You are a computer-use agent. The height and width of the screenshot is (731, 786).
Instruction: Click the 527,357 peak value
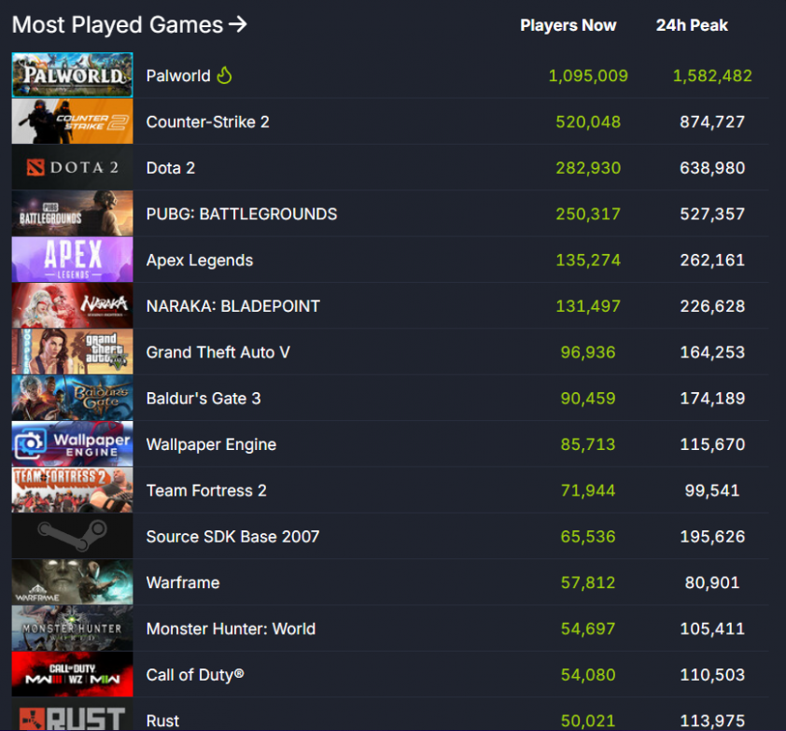pos(712,214)
